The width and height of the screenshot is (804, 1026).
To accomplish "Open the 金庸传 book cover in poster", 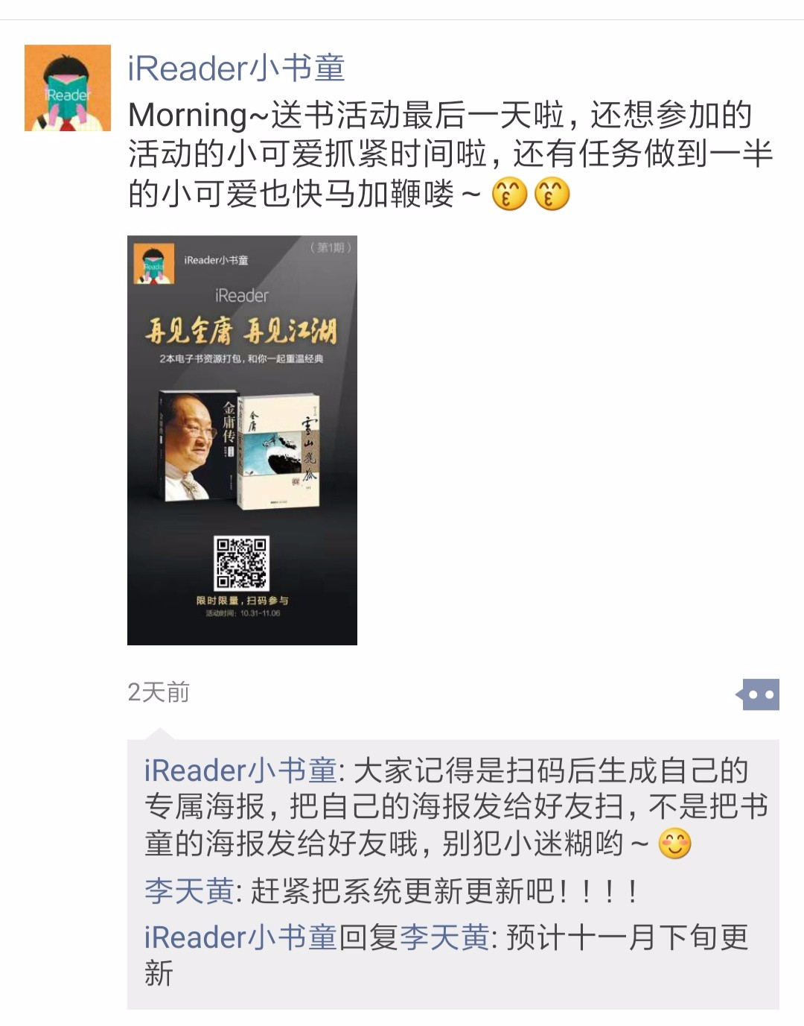I will [x=199, y=446].
